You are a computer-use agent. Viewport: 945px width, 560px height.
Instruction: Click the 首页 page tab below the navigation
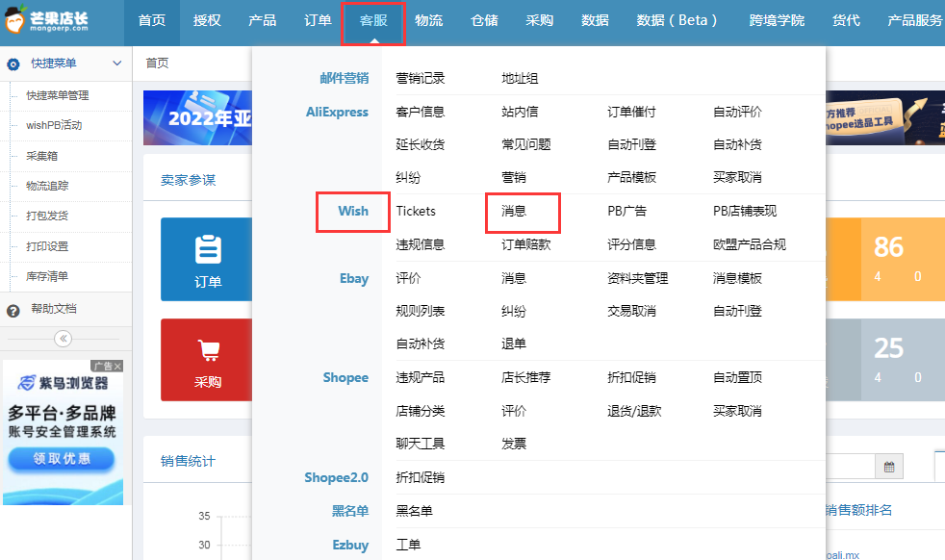[x=157, y=64]
